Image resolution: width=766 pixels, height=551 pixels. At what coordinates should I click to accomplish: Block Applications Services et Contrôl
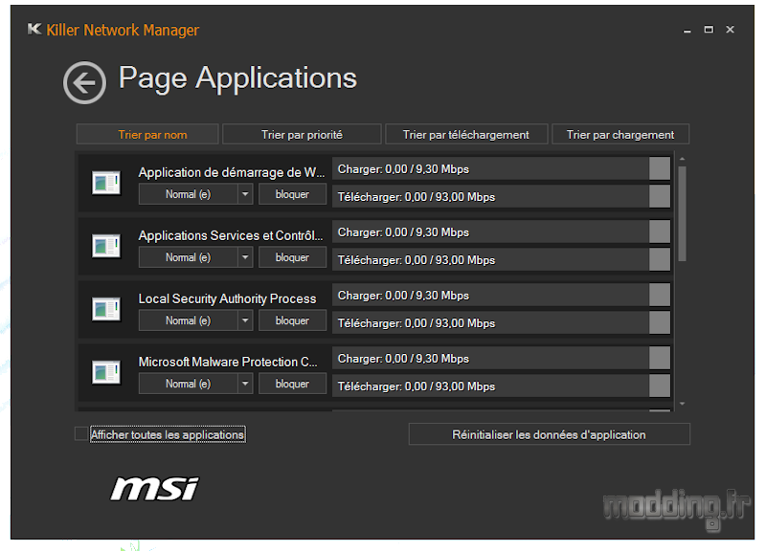[292, 257]
